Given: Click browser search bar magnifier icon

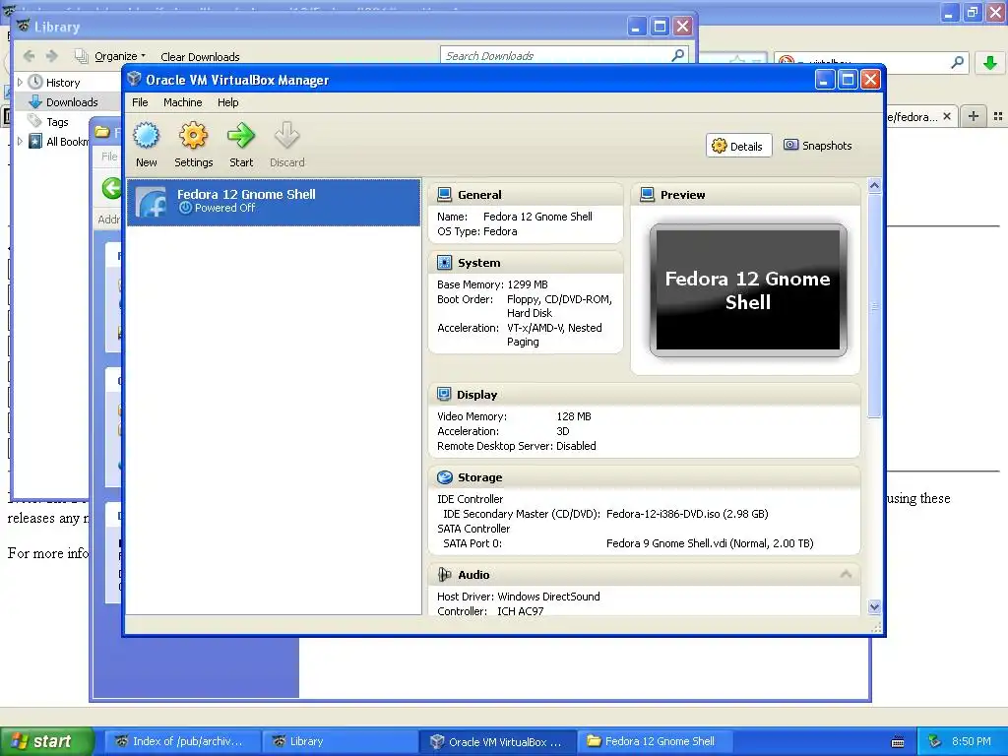Looking at the screenshot, I should 957,62.
